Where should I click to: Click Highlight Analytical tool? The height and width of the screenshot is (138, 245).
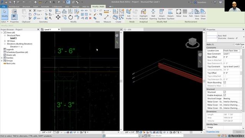click(x=144, y=14)
